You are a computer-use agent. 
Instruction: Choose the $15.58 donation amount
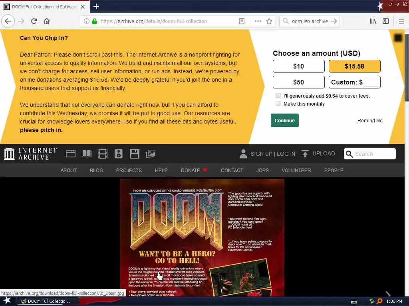355,66
